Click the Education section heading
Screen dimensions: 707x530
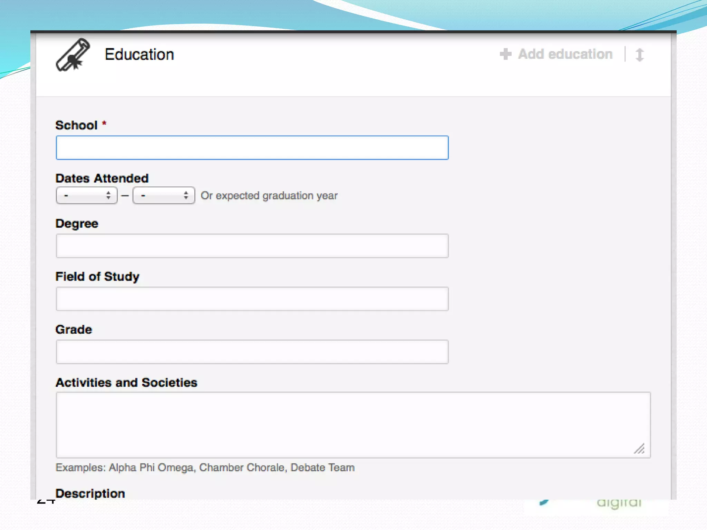click(139, 55)
